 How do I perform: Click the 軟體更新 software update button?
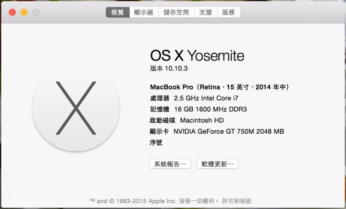coord(218,164)
